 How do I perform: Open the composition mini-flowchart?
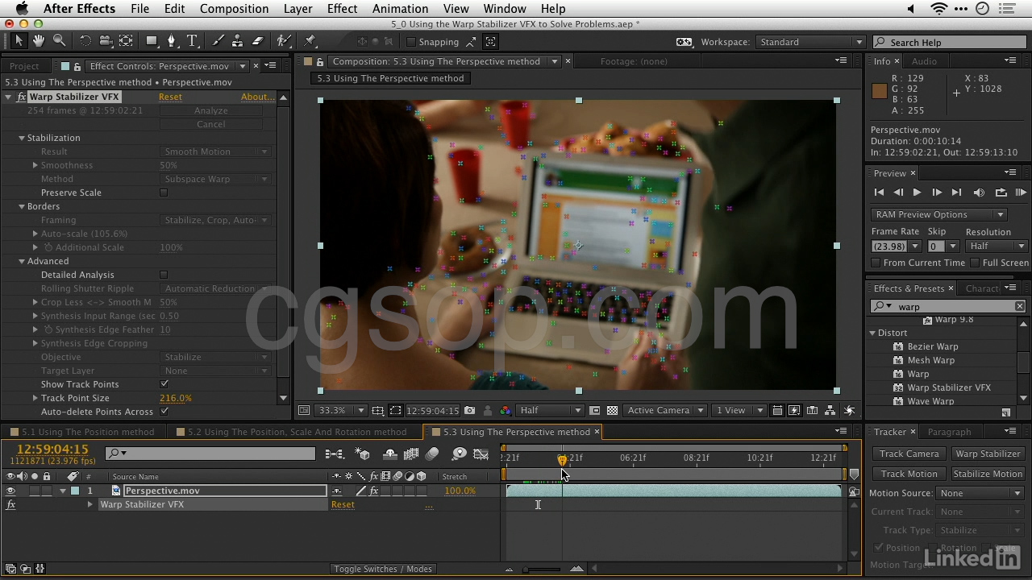click(x=335, y=454)
